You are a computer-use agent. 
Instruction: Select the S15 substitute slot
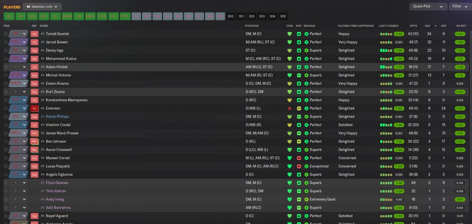pyautogui.click(x=283, y=16)
